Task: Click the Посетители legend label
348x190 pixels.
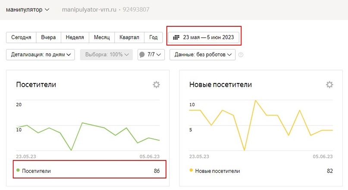Action: (36, 171)
